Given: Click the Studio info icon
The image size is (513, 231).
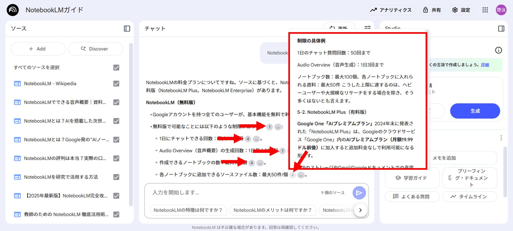Looking at the screenshot, I should (499, 50).
